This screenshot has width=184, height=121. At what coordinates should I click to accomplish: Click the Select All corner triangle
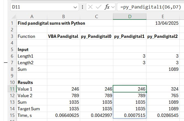click(x=13, y=17)
